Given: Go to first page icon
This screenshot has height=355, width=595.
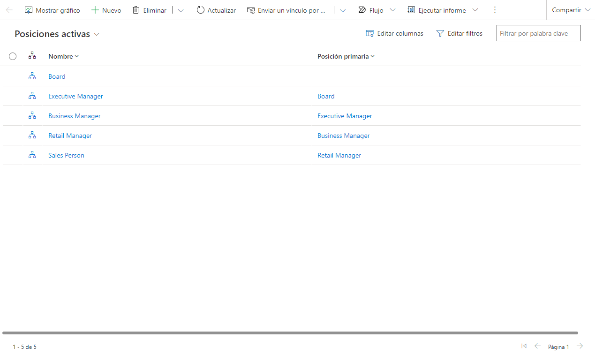Looking at the screenshot, I should tap(524, 346).
